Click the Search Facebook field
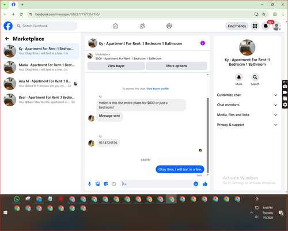This screenshot has height=231, width=288. pyautogui.click(x=46, y=26)
